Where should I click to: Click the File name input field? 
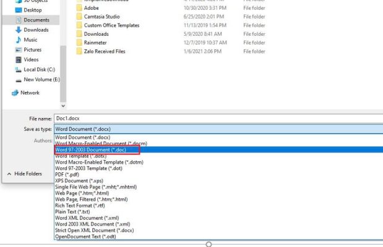[218, 119]
